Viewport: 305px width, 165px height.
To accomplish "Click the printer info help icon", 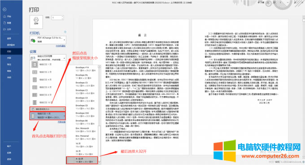I will pyautogui.click(x=65, y=32).
